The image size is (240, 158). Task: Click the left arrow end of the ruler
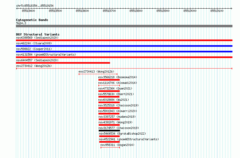click(x=17, y=9)
